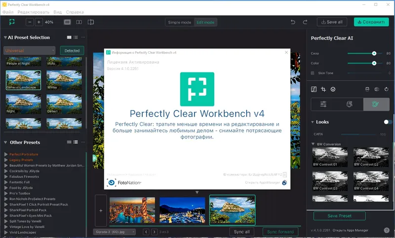Image resolution: width=395 pixels, height=238 pixels.
Task: Open the Справка menu
Action: pos(75,12)
